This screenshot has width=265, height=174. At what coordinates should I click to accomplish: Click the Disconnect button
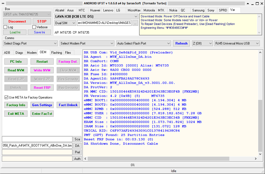(x=17, y=21)
